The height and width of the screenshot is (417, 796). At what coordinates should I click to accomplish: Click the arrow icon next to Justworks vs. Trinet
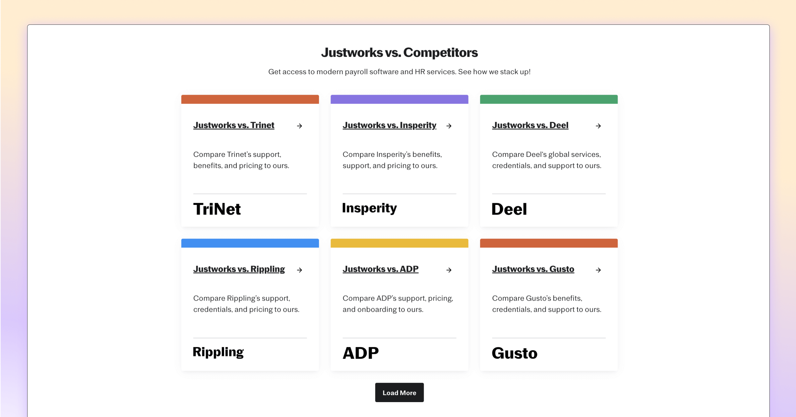299,126
